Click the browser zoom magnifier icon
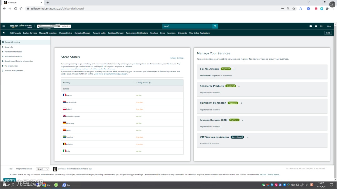 tap(288, 9)
